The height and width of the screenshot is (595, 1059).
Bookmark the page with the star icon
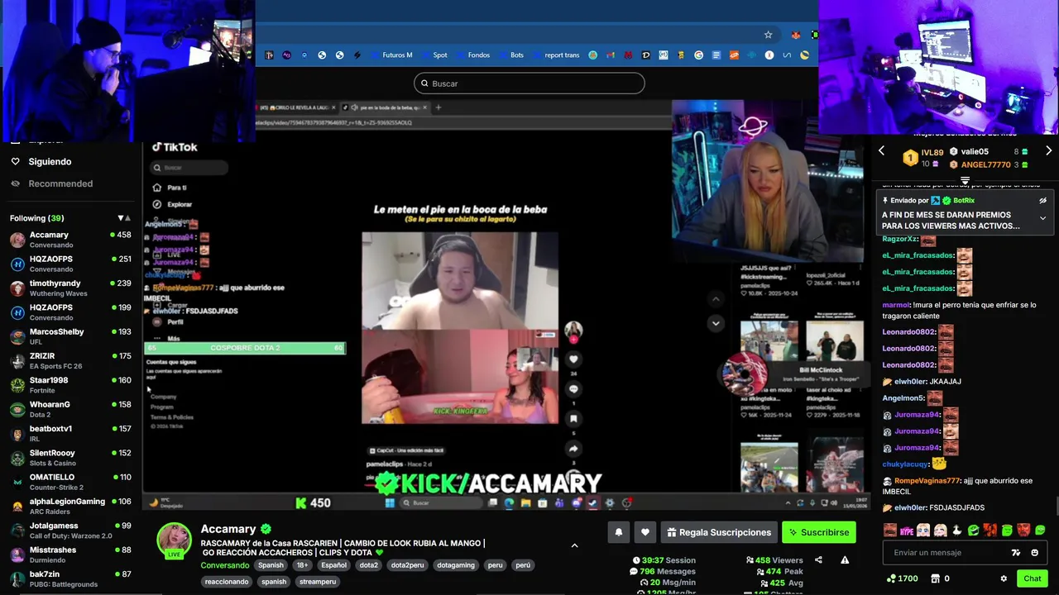[768, 35]
